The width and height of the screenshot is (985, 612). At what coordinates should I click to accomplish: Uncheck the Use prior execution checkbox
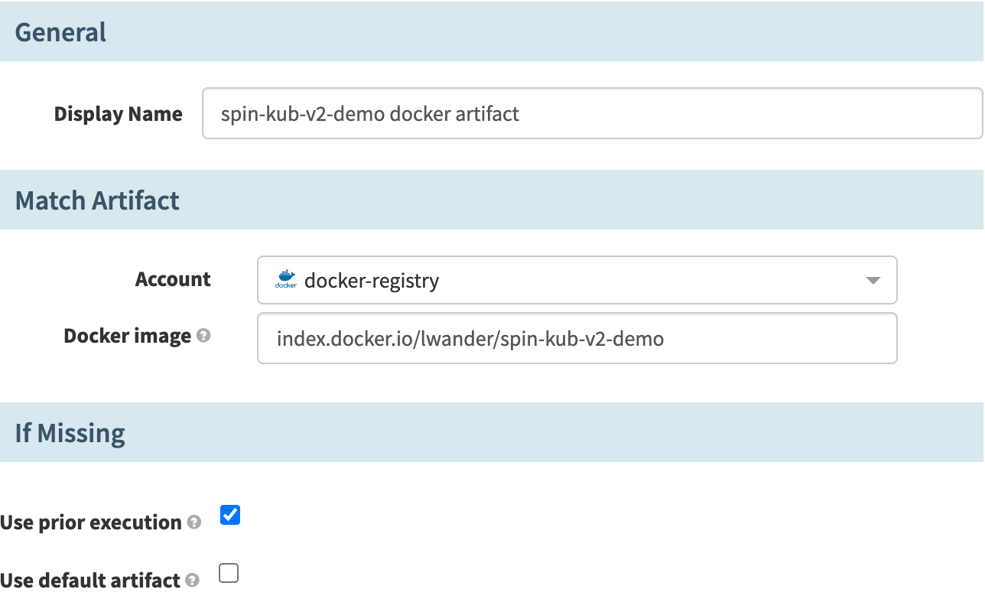(229, 515)
